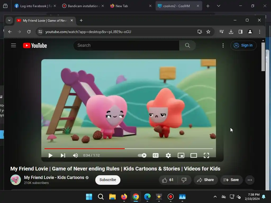Screen dimensions: 271x203
Task: Open YouTube settings three-dot menu
Action: [223, 45]
